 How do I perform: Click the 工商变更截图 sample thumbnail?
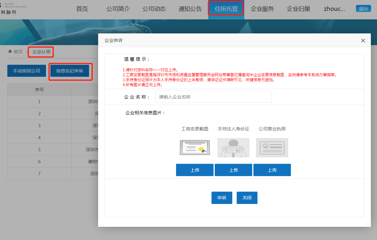[x=195, y=148]
